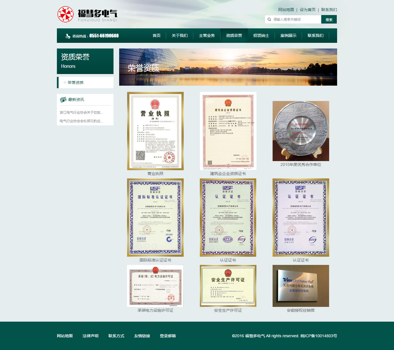View the 2015年度优秀合作单位 silver plate image

pyautogui.click(x=301, y=131)
